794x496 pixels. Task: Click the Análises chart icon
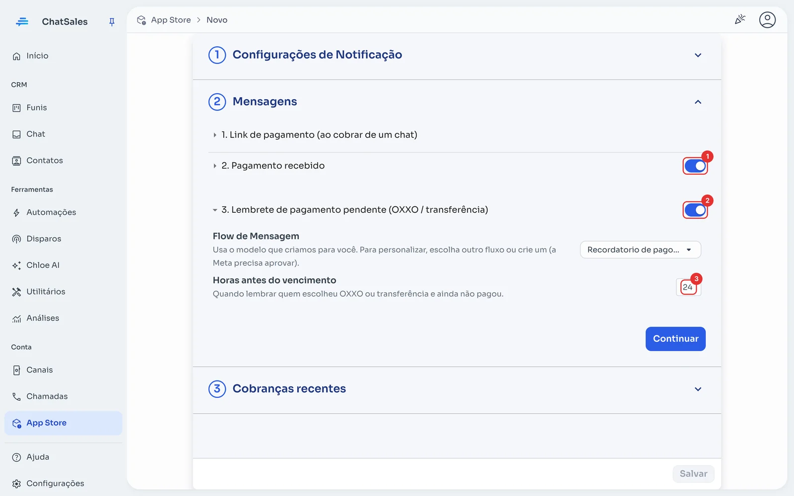(16, 318)
